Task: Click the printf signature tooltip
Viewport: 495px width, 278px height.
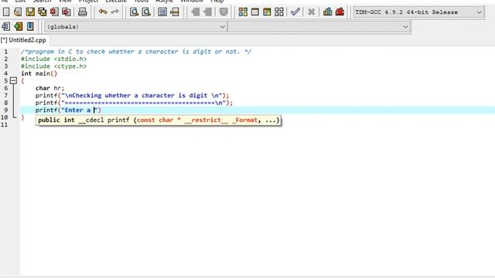Action: [x=159, y=120]
